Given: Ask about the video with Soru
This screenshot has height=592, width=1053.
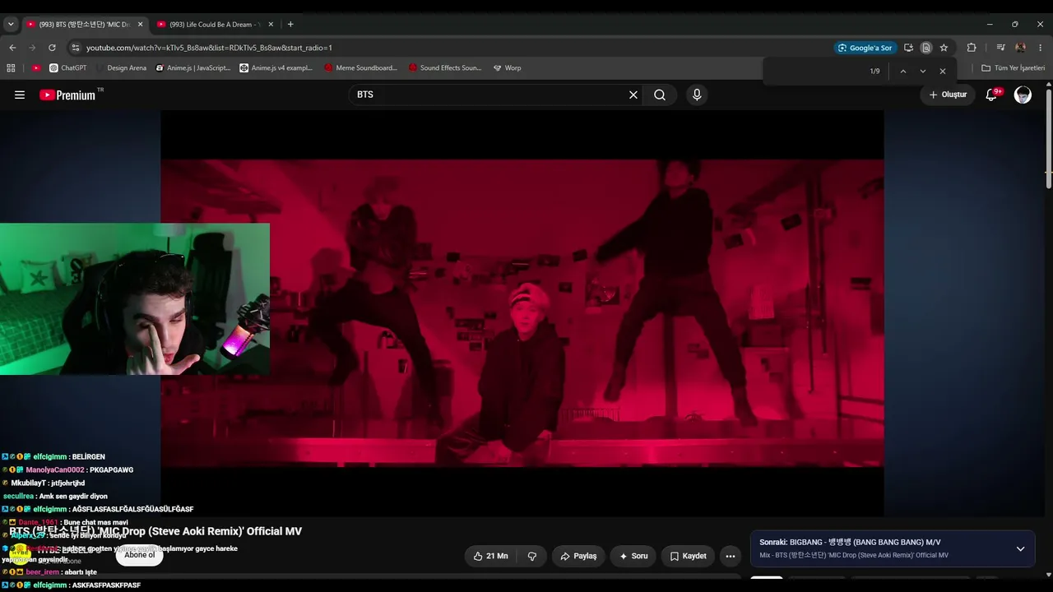Looking at the screenshot, I should (x=633, y=556).
